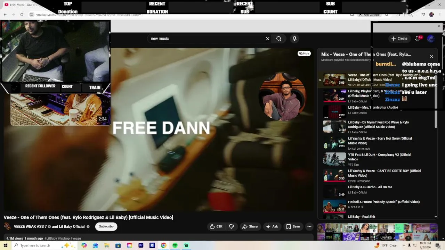Close the chat overlay window
The width and height of the screenshot is (445, 250).
point(439,26)
